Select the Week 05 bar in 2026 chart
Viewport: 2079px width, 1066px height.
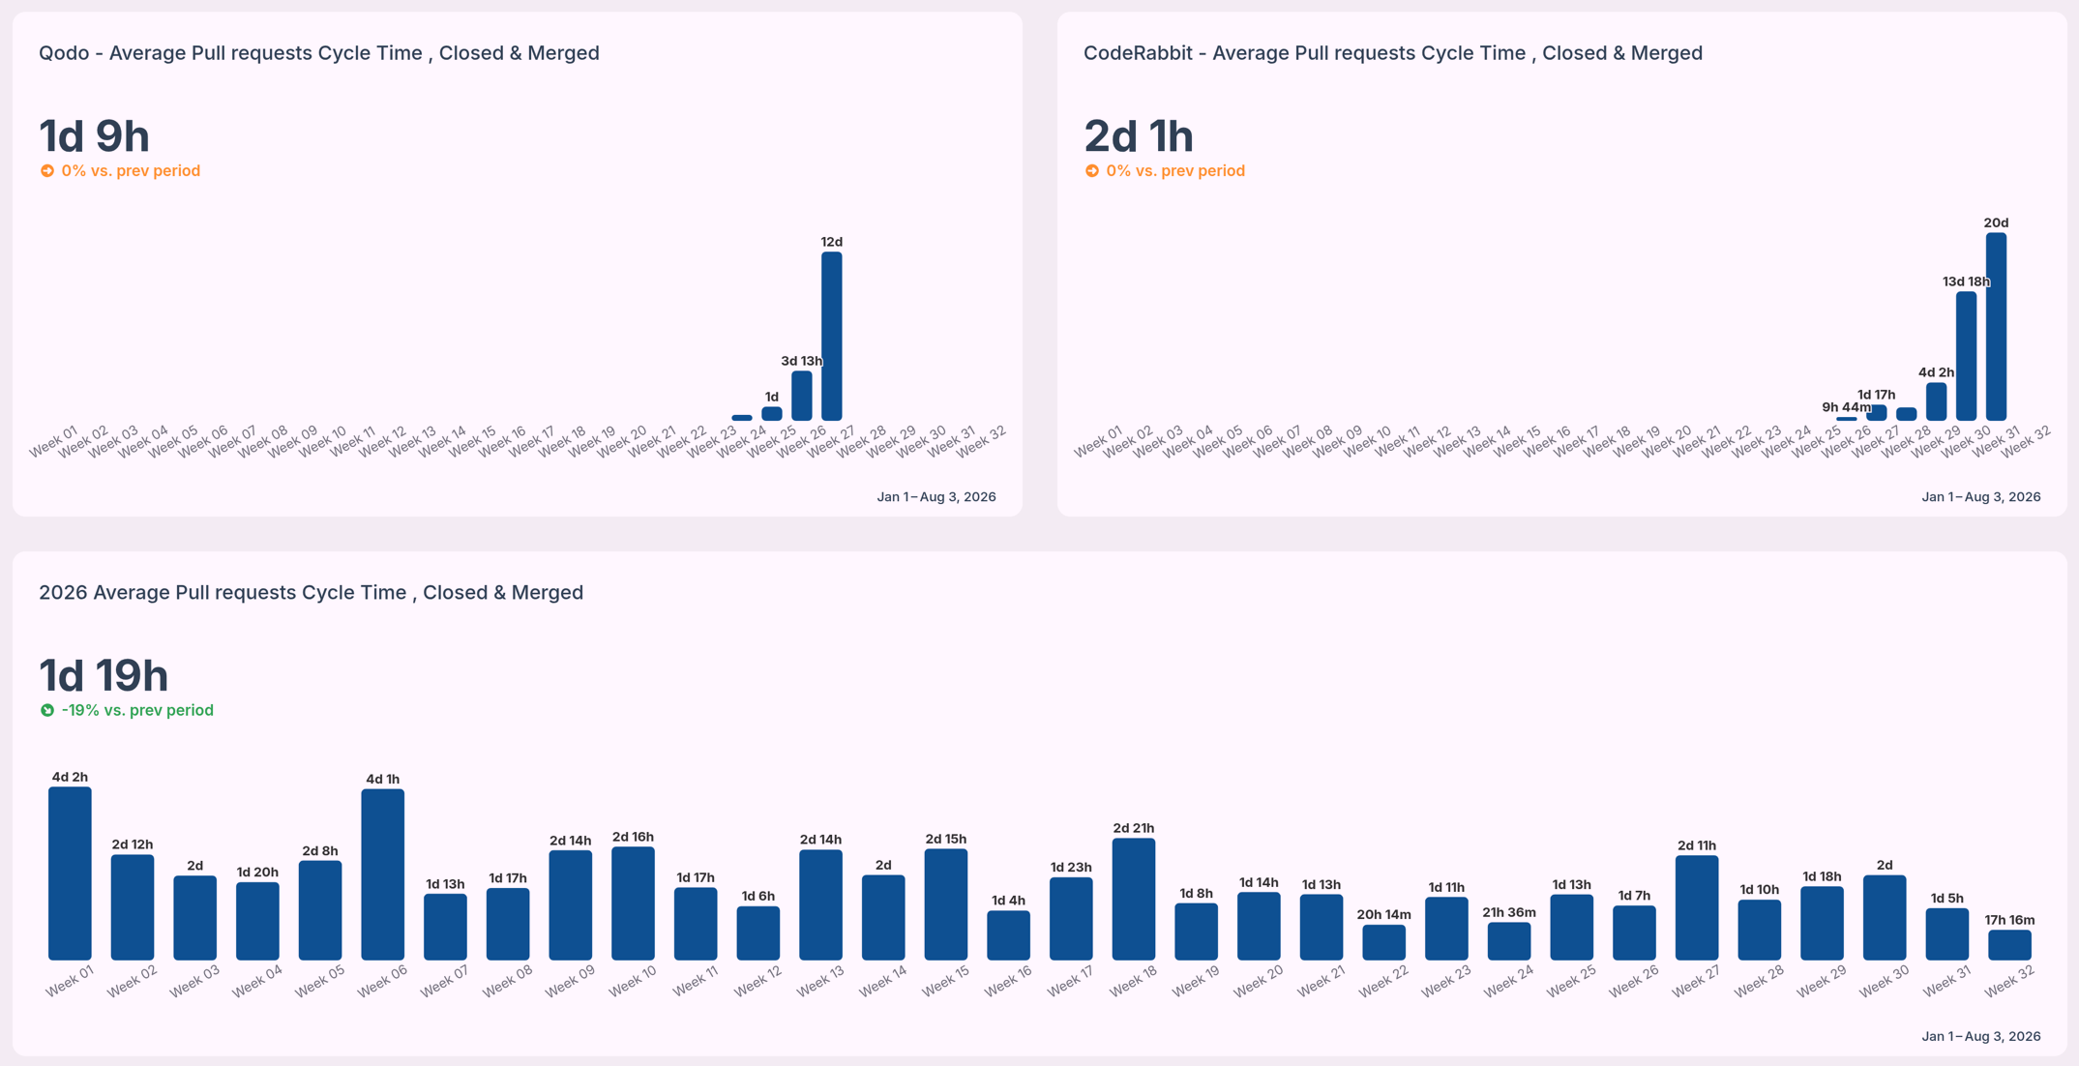pos(320,910)
